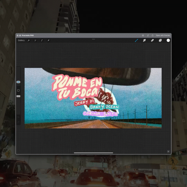
Task: Open the Gallery in Procreate
Action: tap(21, 41)
